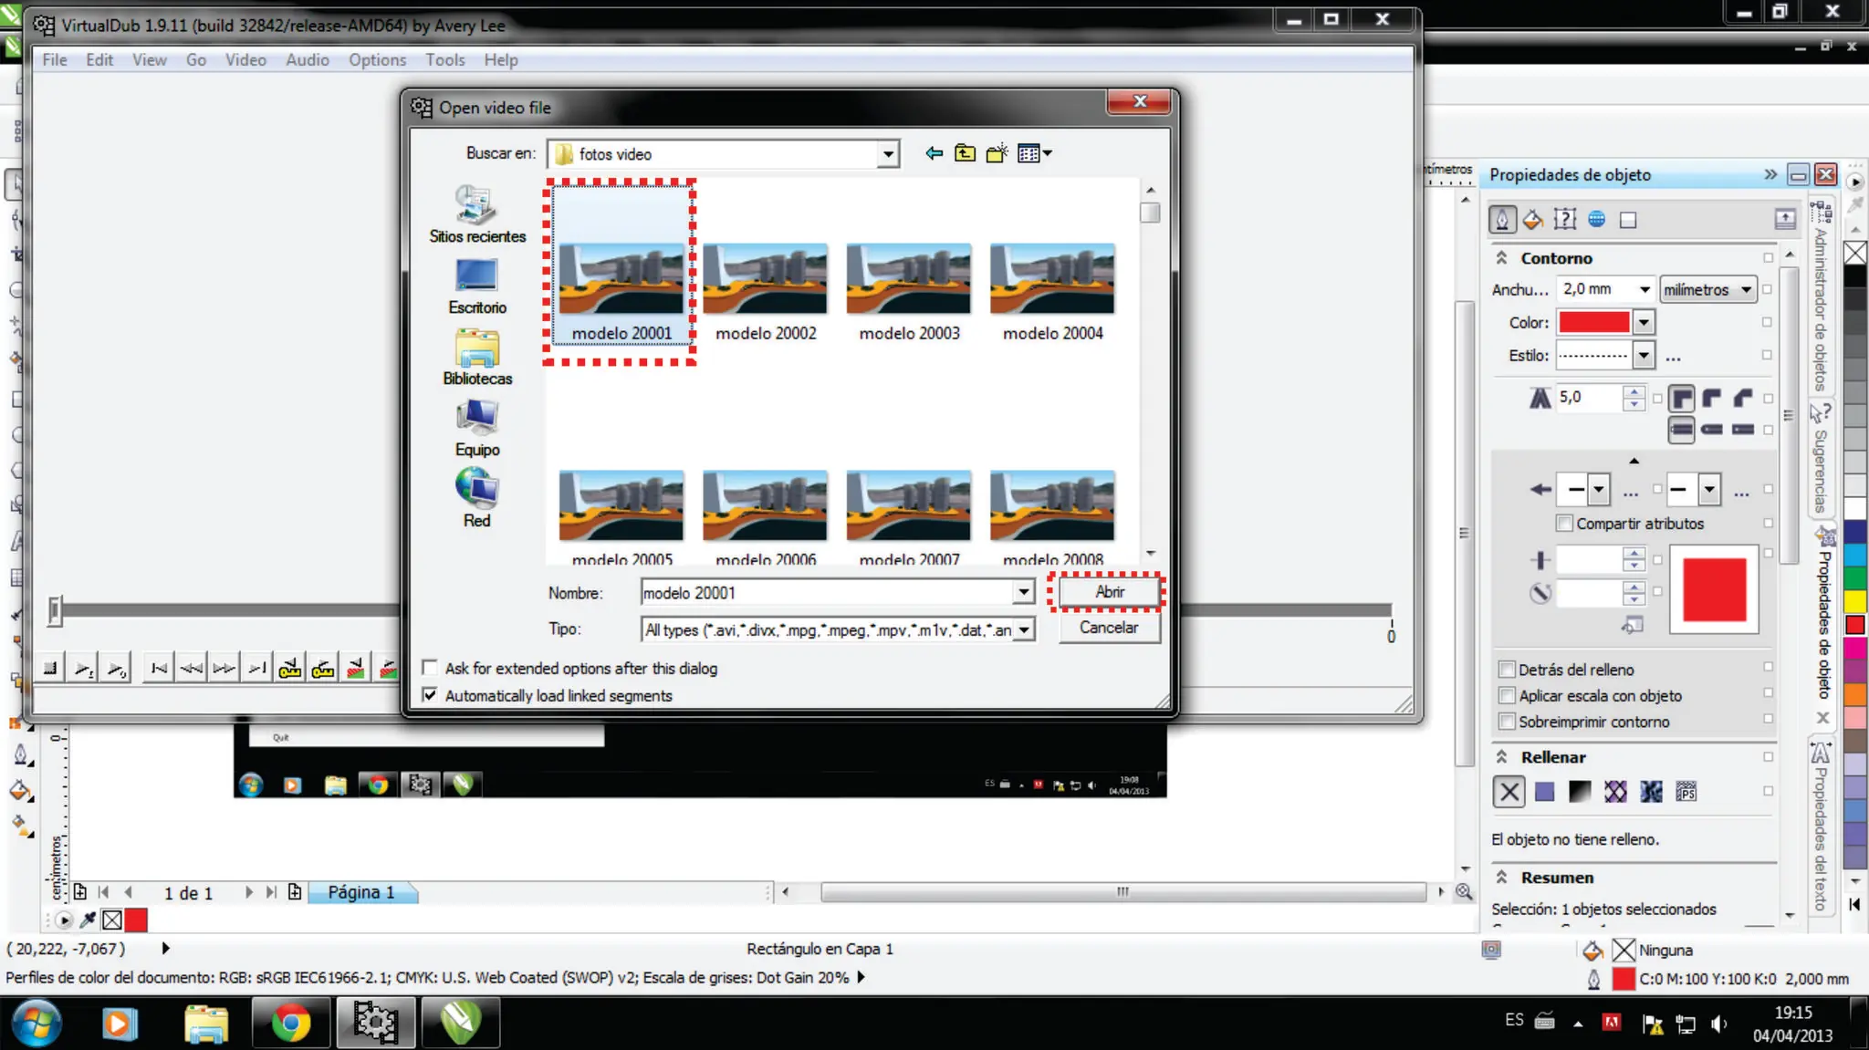Select the internet globe tab icon
The width and height of the screenshot is (1869, 1050).
click(1596, 219)
